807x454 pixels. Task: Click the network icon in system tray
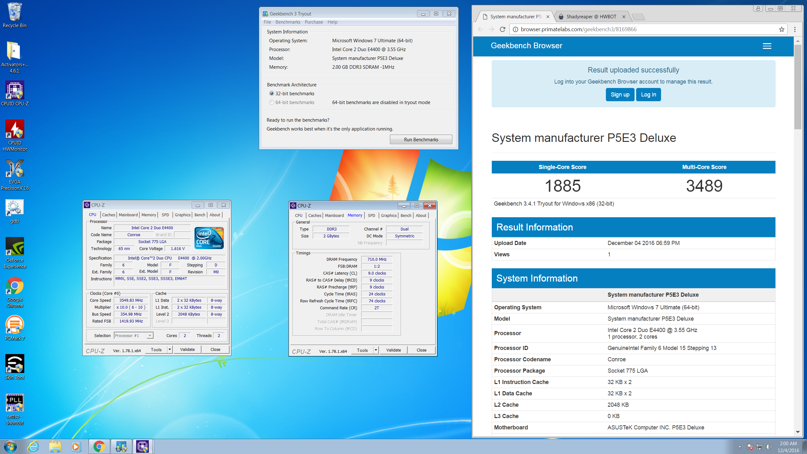click(x=759, y=446)
